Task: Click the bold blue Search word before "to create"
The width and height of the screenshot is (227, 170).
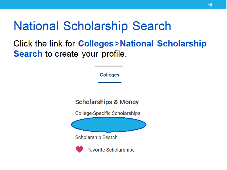Action: click(28, 54)
